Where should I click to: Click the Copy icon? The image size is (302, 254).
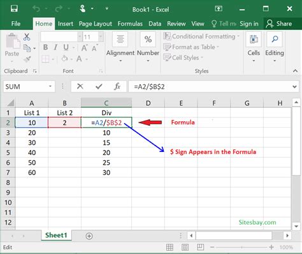[27, 48]
